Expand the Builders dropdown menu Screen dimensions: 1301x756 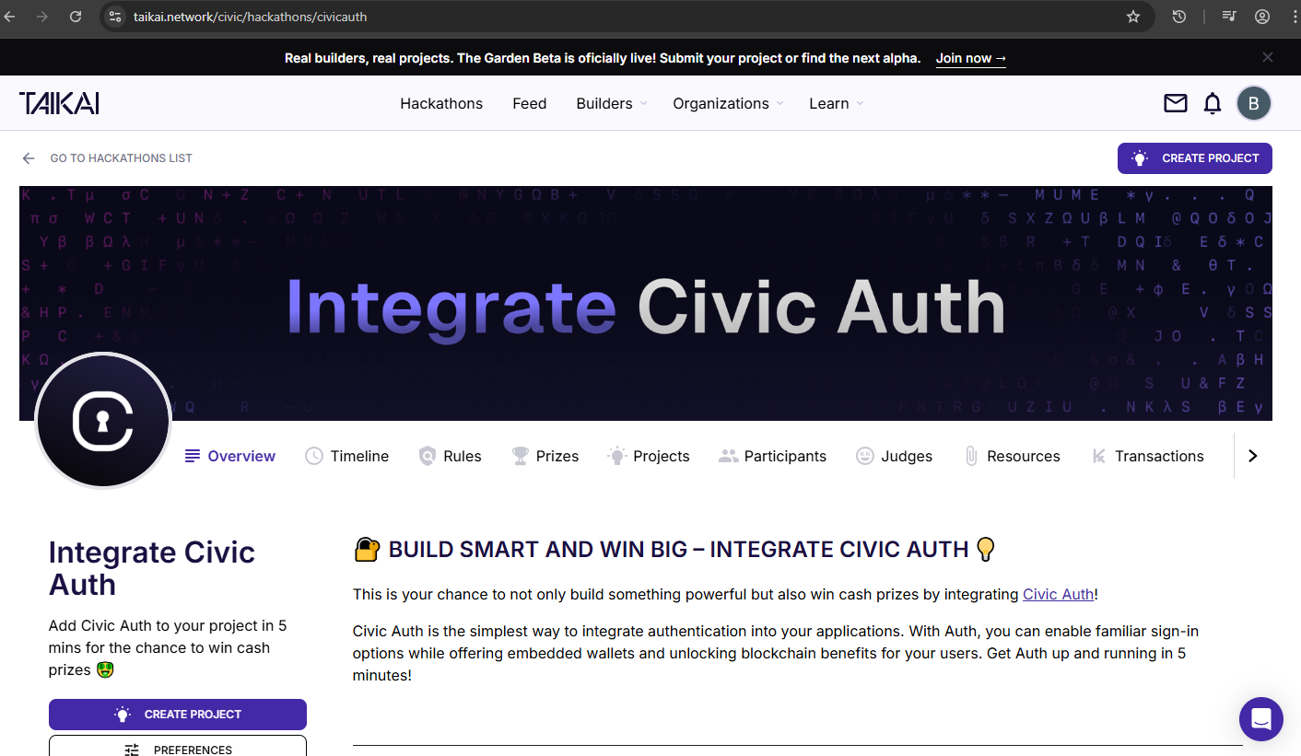tap(611, 103)
